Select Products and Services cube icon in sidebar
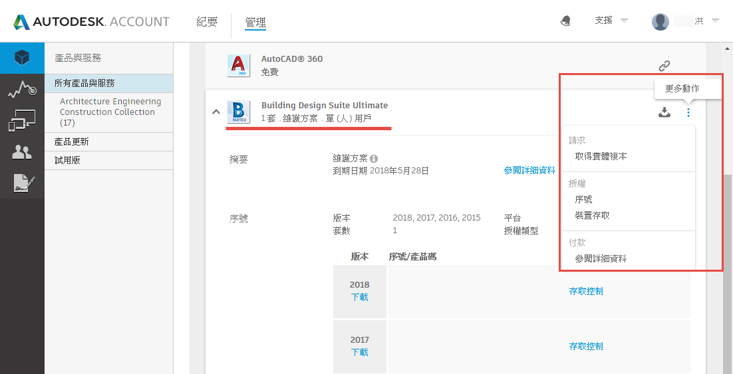Viewport: 733px width, 374px height. [22, 58]
